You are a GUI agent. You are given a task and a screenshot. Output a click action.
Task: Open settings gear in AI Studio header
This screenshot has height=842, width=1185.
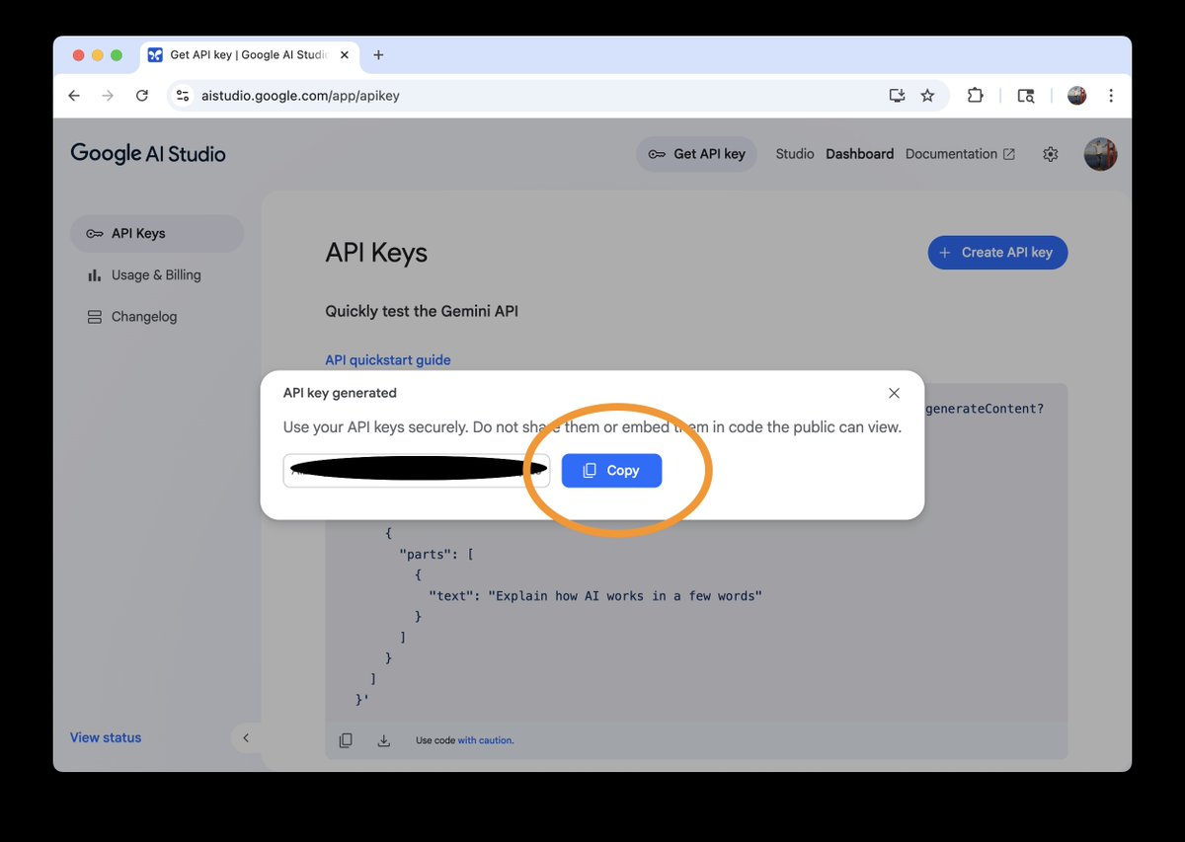click(x=1051, y=154)
